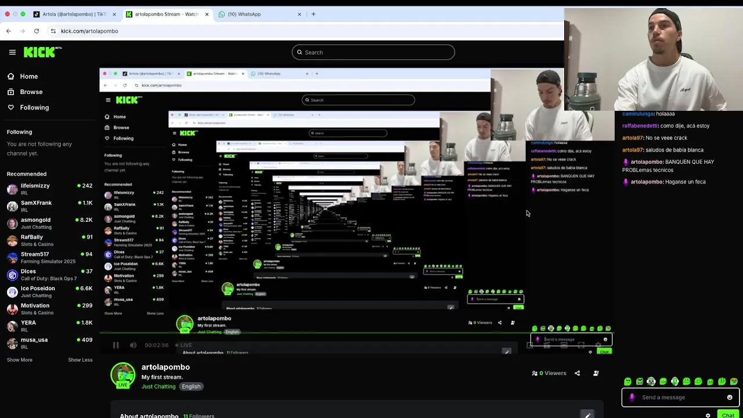Viewport: 743px width, 418px height.
Task: Open Browse in the sidebar
Action: tap(25, 92)
